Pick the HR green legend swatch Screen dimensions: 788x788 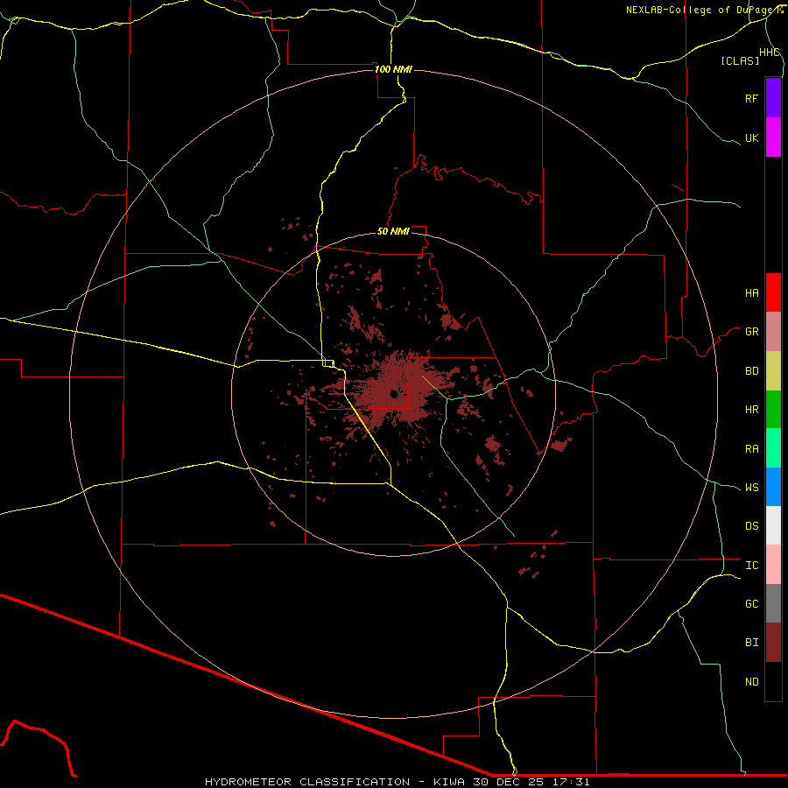773,410
